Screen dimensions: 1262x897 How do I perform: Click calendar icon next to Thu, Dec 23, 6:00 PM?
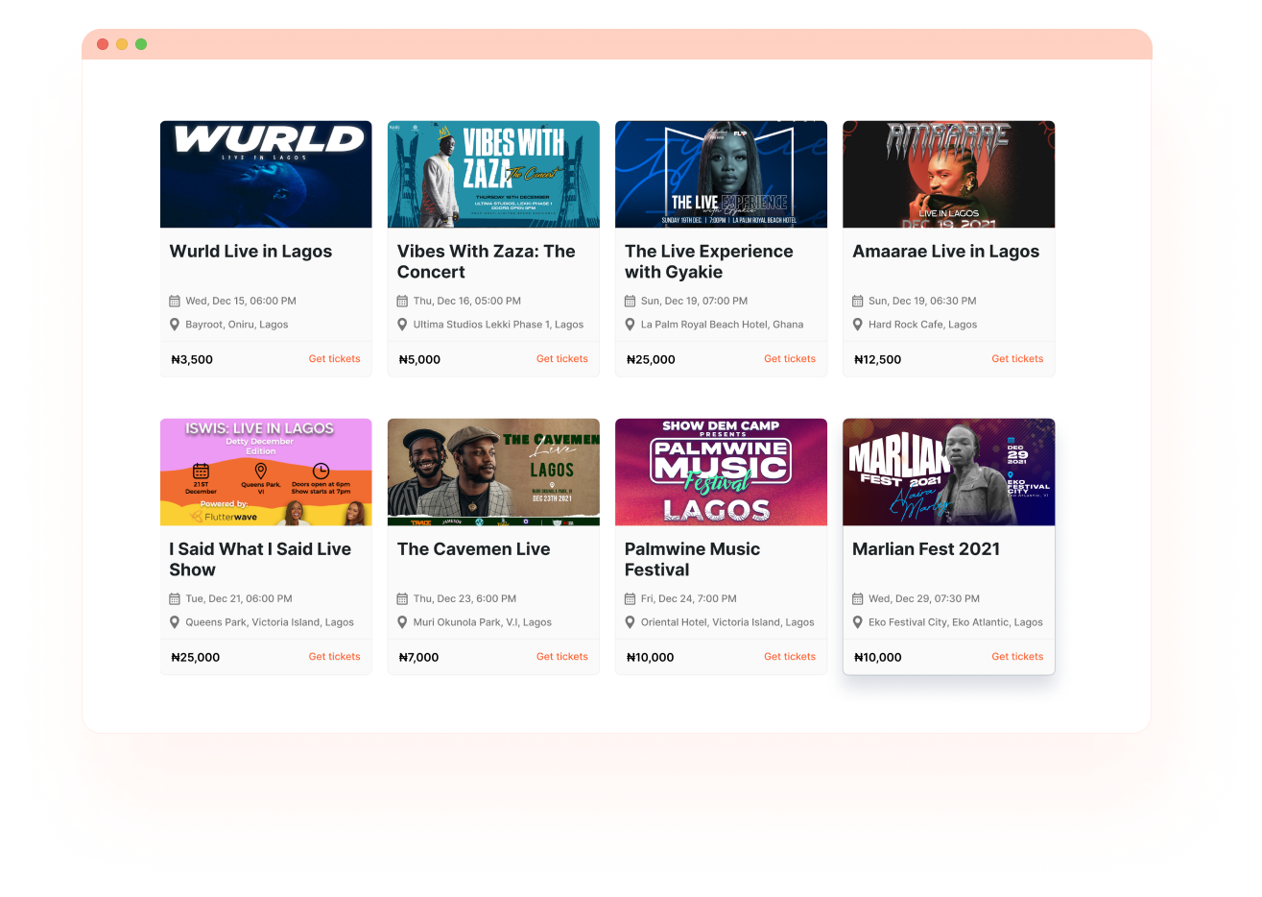(402, 598)
